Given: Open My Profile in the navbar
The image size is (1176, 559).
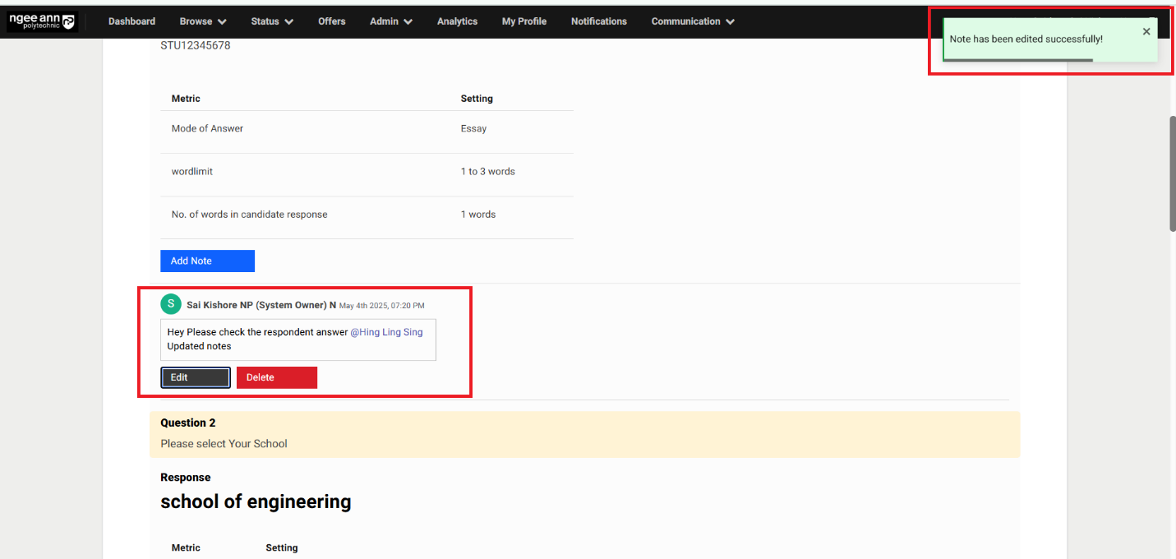Looking at the screenshot, I should (524, 21).
